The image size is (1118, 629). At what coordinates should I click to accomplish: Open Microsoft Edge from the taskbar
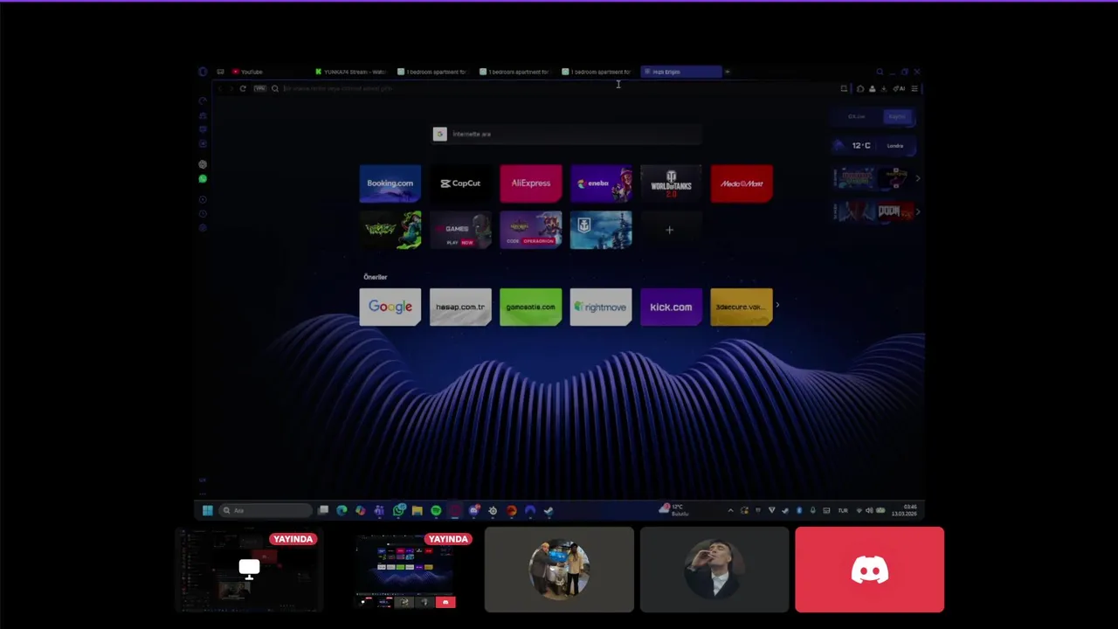(342, 510)
